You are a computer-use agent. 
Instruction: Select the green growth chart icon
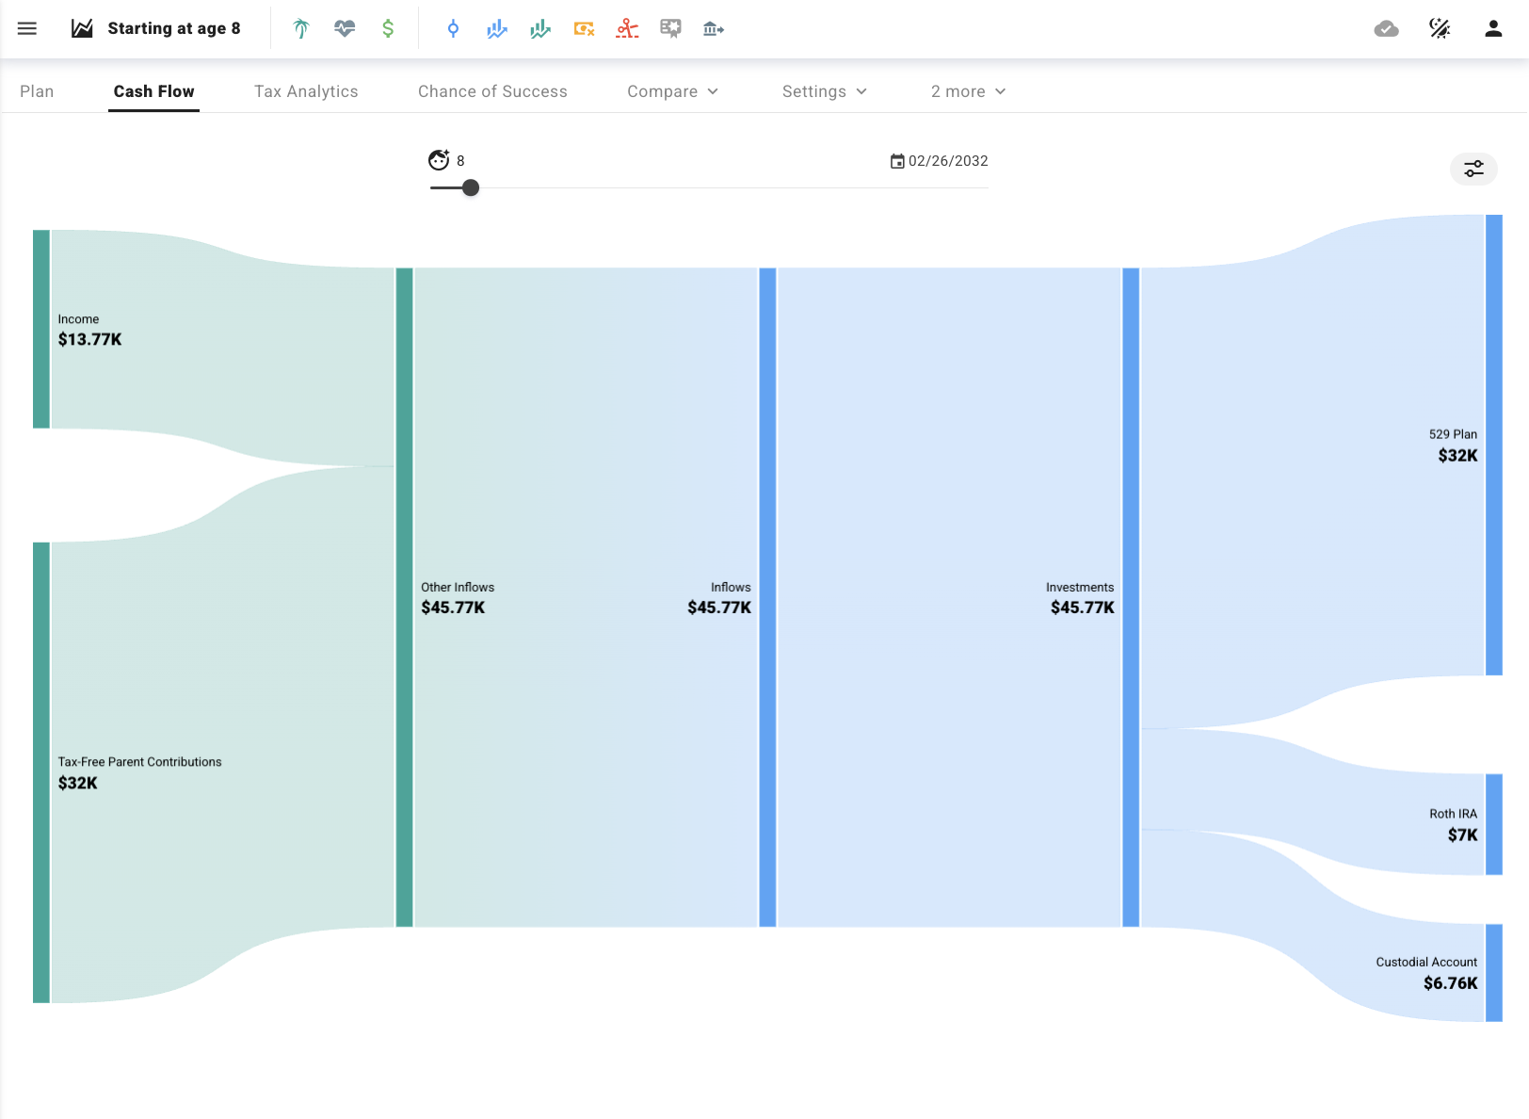(539, 28)
